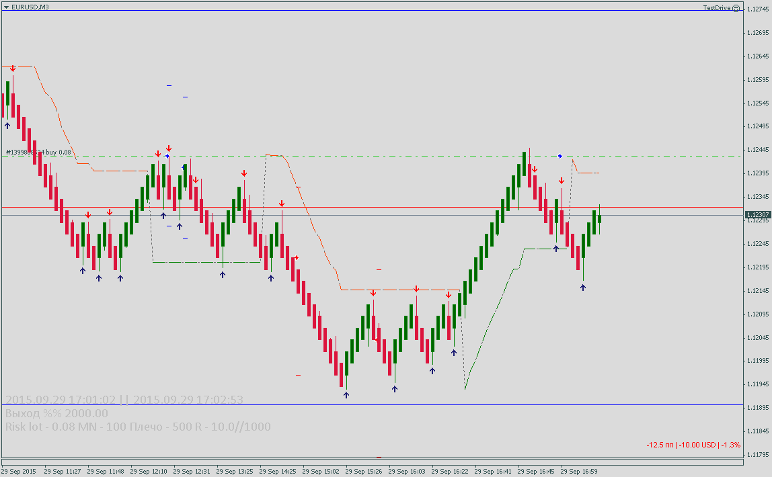Screen dimensions: 772x477
Task: Click the TestDrive expert smiley face icon
Action: coord(736,8)
